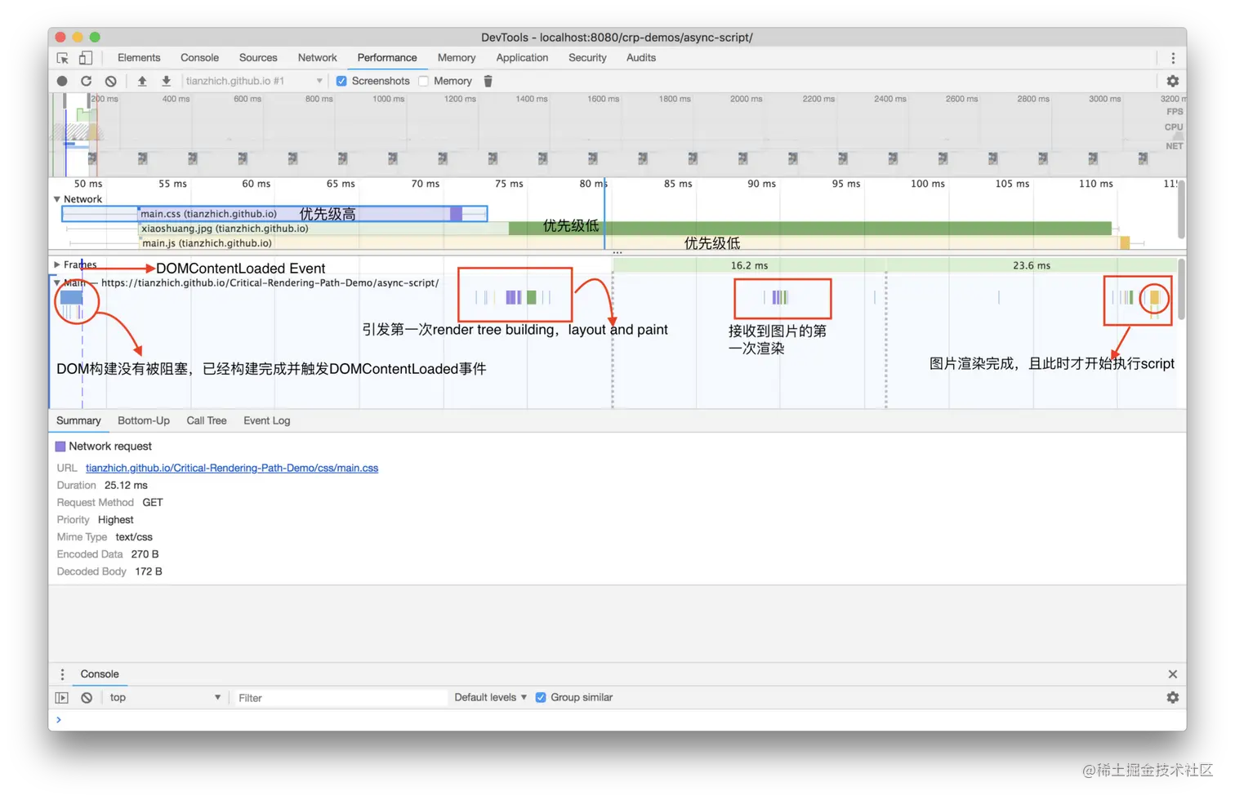Clear the recording with the clear icon

[x=110, y=81]
